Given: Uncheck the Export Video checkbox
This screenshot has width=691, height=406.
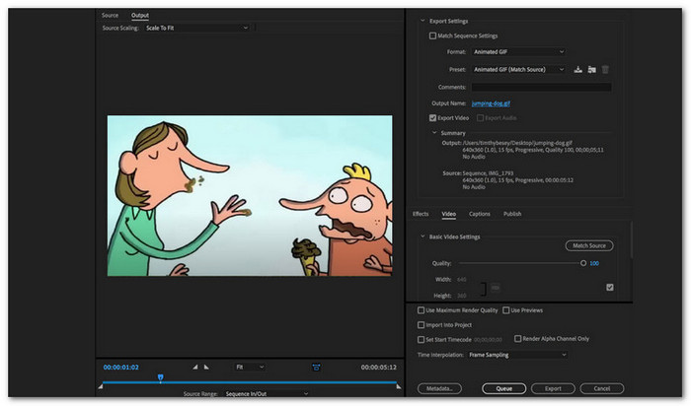Looking at the screenshot, I should 432,118.
